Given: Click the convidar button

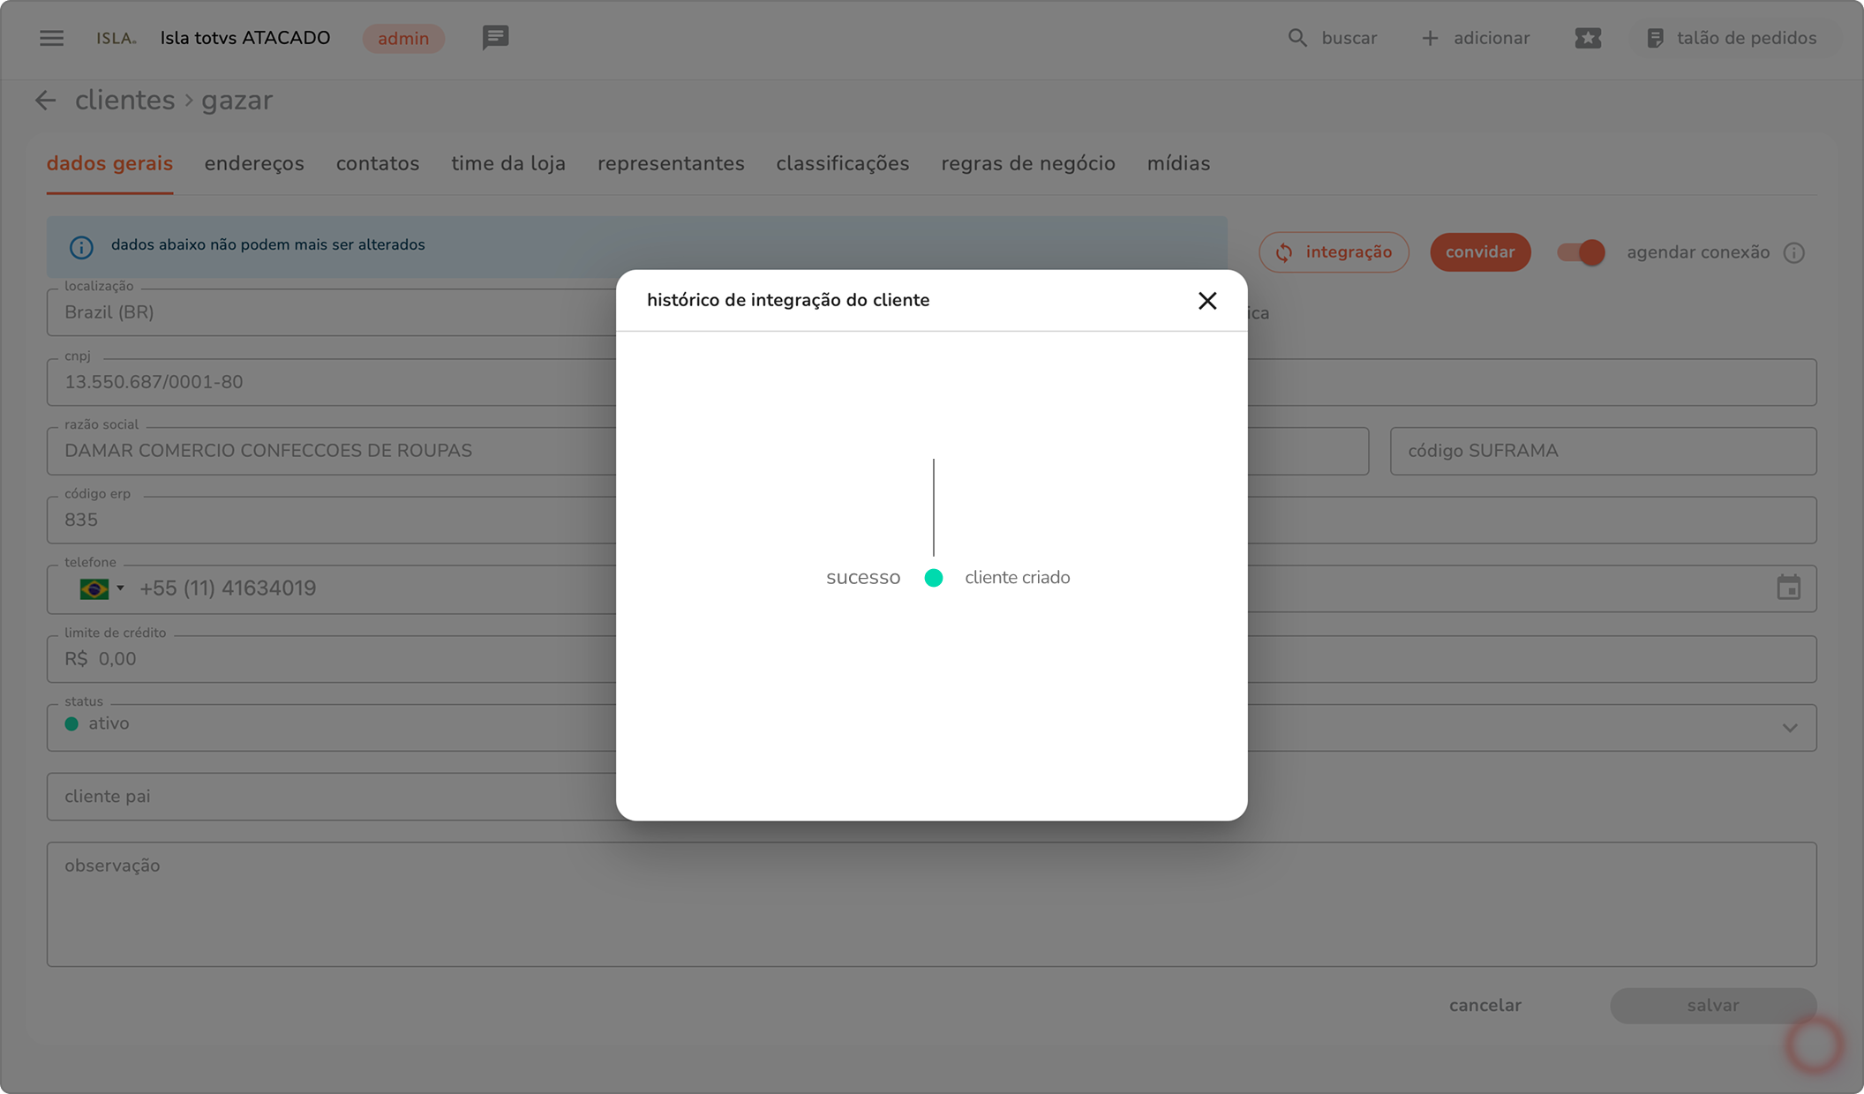Looking at the screenshot, I should tap(1479, 252).
